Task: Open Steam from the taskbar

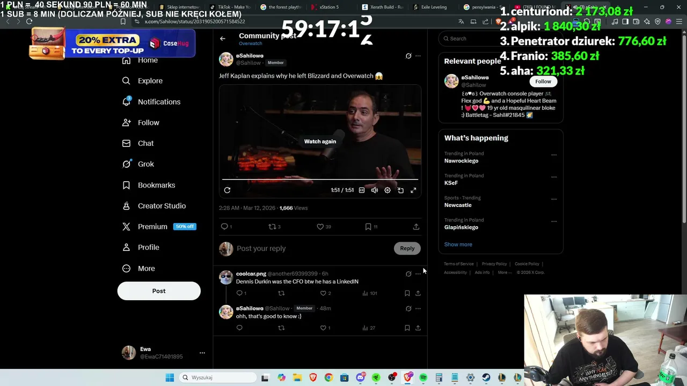Action: [x=486, y=377]
